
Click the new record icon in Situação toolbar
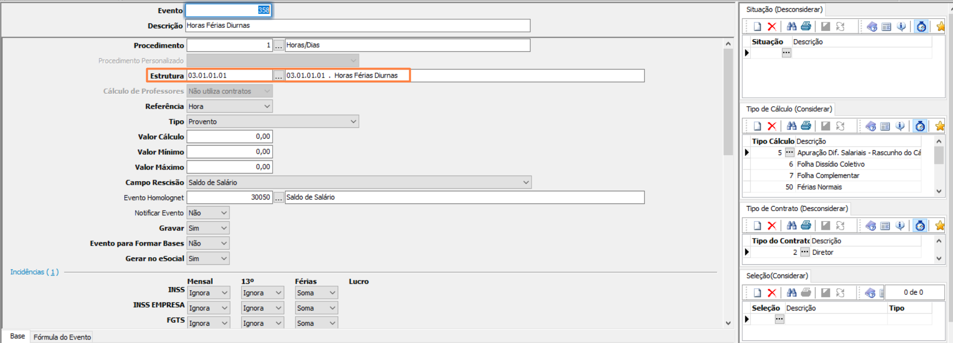757,26
